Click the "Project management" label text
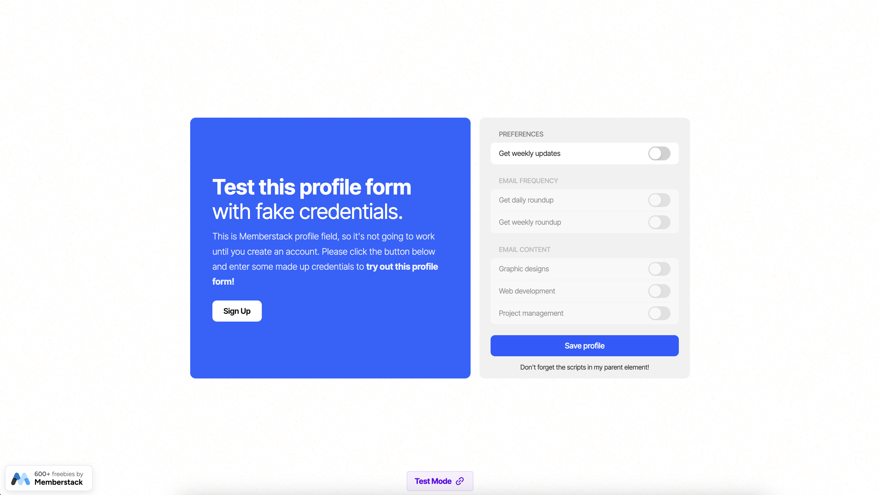This screenshot has width=879, height=495. click(531, 313)
